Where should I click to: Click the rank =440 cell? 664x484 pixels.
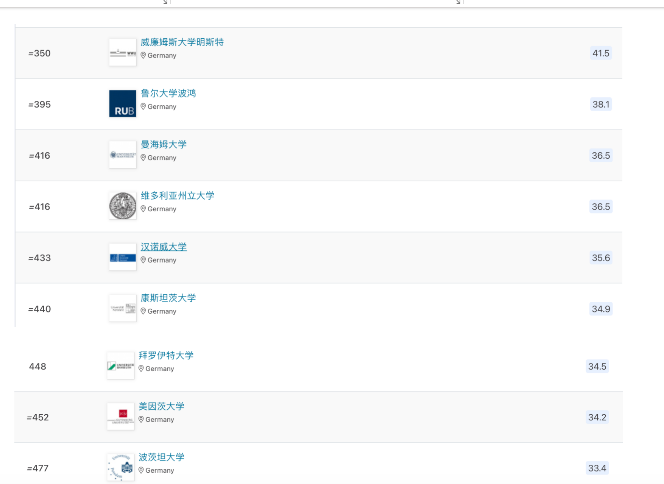[39, 309]
